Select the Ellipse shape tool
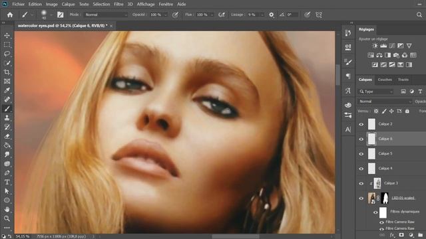 pyautogui.click(x=7, y=200)
